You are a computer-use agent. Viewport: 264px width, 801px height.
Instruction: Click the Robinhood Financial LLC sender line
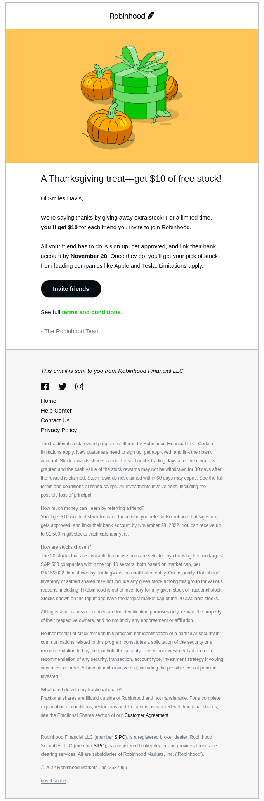click(112, 371)
